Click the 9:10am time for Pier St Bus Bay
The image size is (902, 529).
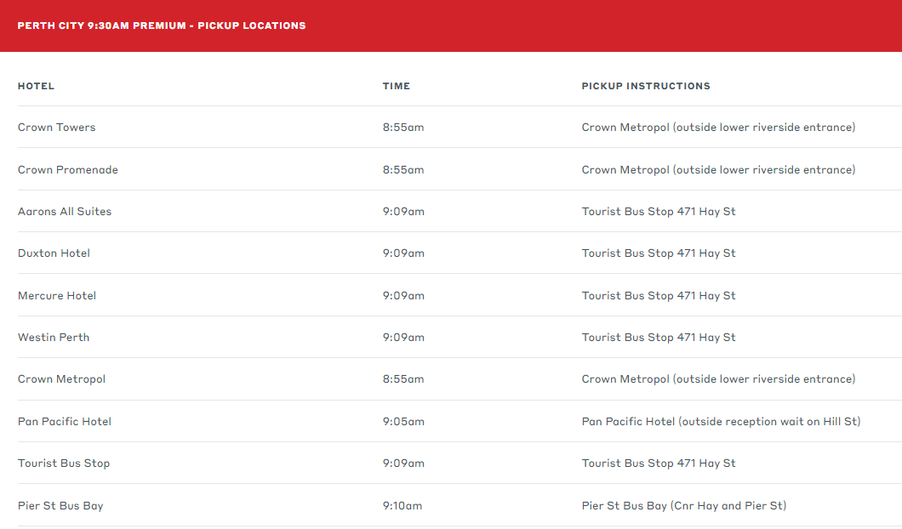pos(402,505)
